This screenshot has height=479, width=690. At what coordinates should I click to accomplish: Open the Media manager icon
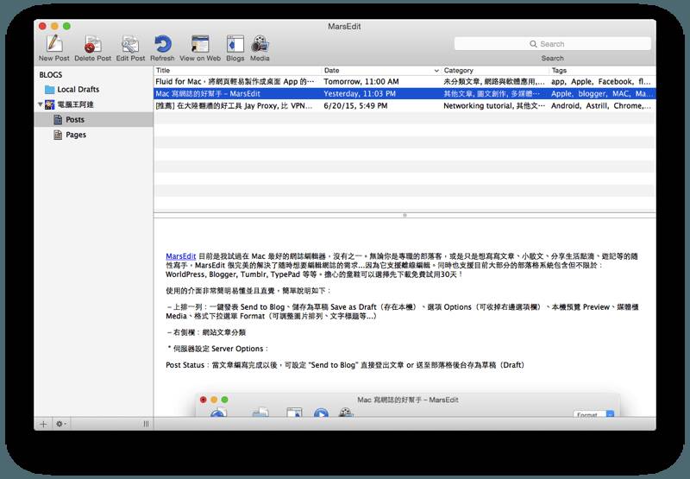point(260,44)
